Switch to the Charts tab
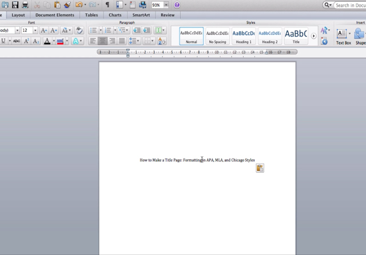 tap(115, 15)
